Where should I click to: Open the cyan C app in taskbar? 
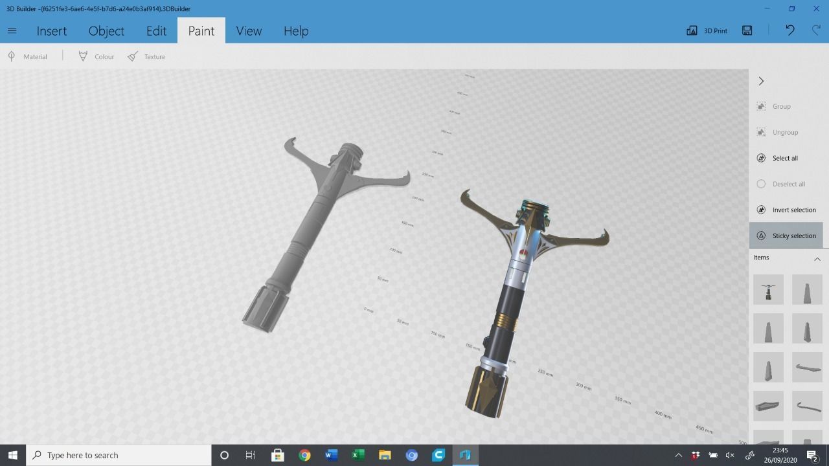[438, 455]
